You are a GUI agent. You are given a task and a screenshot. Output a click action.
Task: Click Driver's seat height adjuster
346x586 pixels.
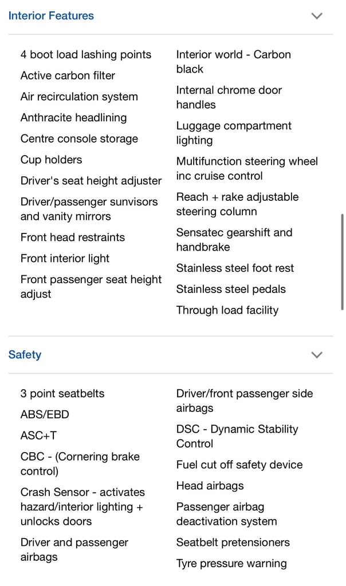pos(91,181)
